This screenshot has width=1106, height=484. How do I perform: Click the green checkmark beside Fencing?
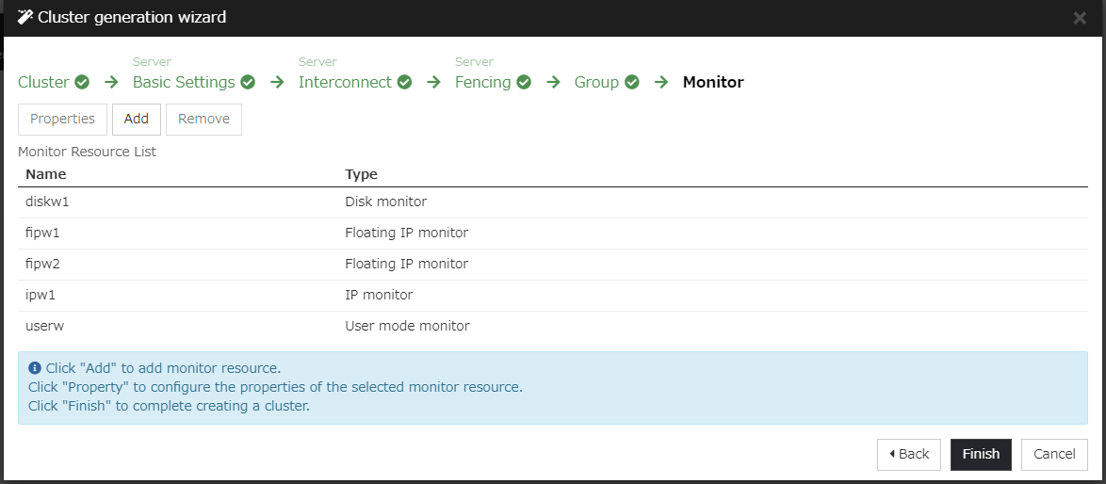pyautogui.click(x=524, y=82)
